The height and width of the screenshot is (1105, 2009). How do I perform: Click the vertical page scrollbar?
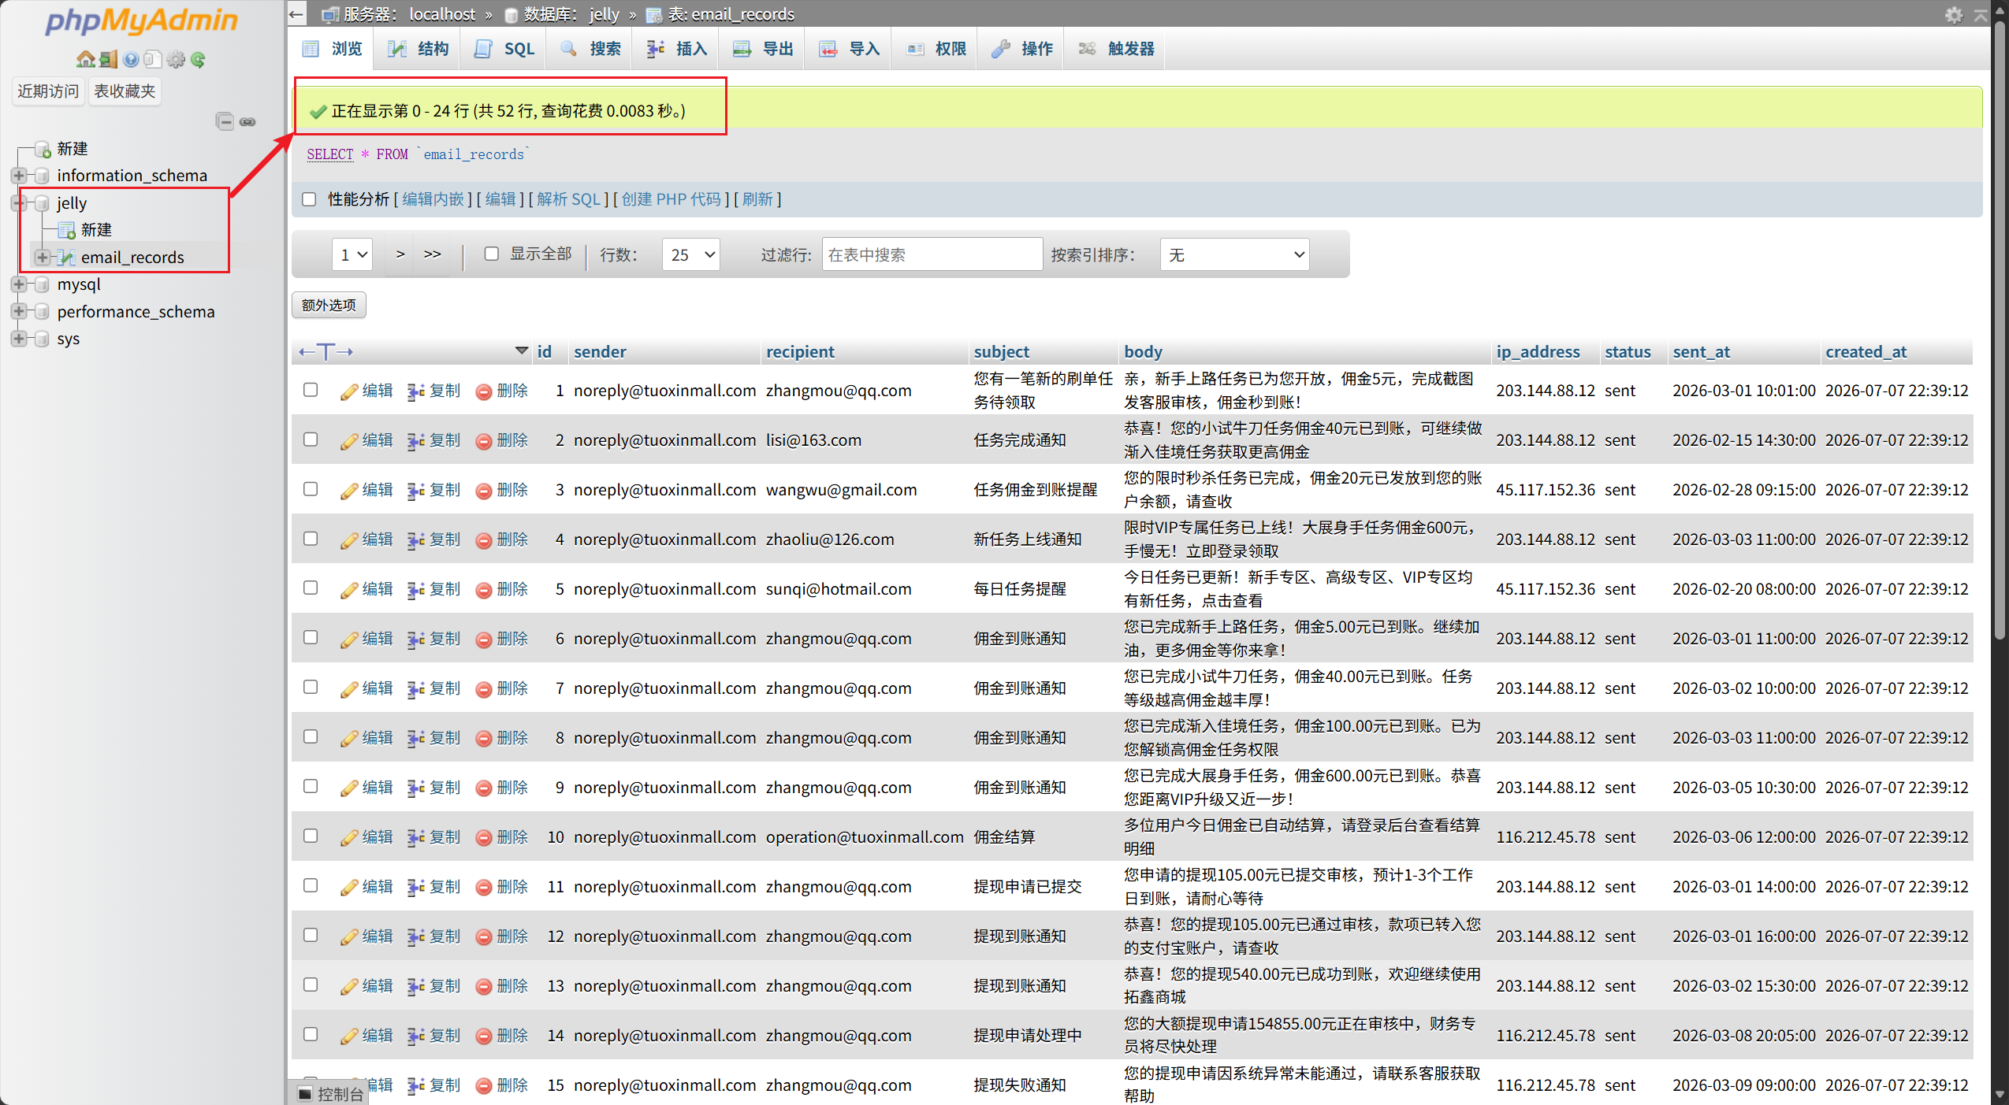[x=2000, y=331]
